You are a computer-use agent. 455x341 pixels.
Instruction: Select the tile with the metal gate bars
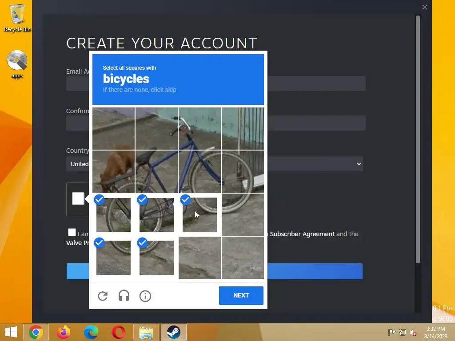[x=243, y=128]
